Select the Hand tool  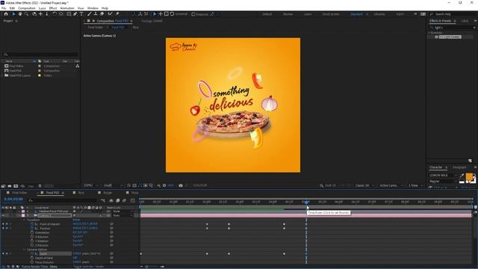(x=20, y=14)
